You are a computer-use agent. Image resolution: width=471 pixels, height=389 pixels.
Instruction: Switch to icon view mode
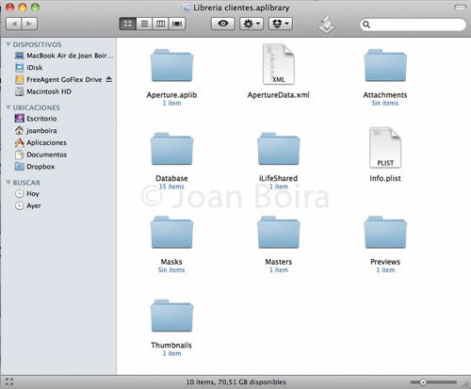coord(128,24)
